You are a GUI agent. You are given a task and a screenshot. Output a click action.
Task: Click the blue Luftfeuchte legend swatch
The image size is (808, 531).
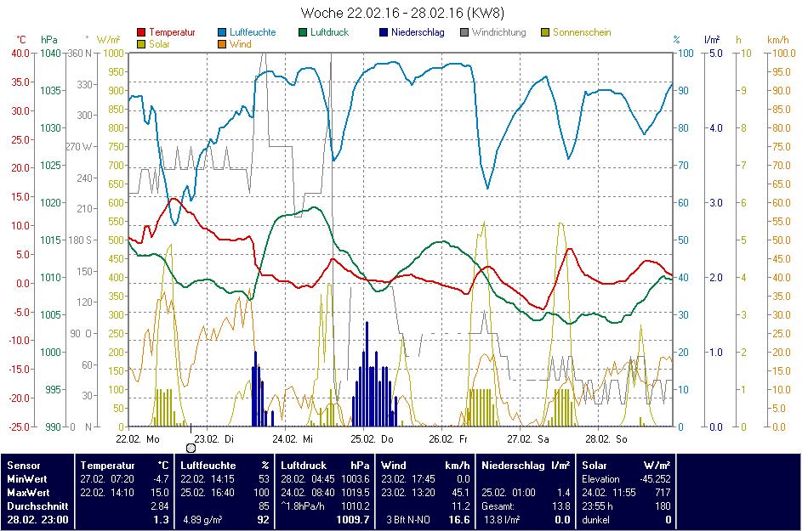pyautogui.click(x=222, y=32)
